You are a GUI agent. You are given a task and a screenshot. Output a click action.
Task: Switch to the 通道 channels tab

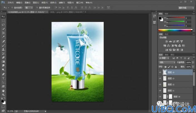[167, 55]
